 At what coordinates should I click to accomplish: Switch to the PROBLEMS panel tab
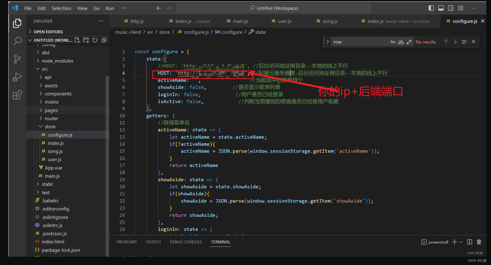pyautogui.click(x=127, y=242)
